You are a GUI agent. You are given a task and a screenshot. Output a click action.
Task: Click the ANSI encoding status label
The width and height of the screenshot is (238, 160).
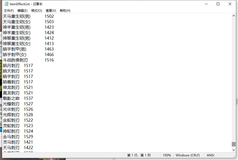(x=210, y=155)
